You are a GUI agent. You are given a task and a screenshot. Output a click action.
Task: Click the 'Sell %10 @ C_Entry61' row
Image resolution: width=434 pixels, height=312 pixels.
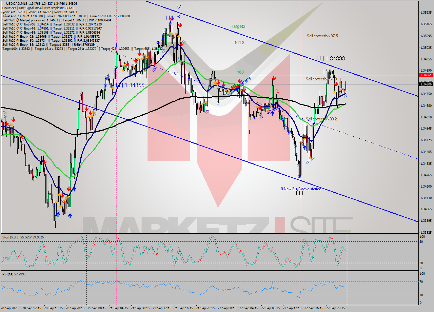tap(52, 28)
